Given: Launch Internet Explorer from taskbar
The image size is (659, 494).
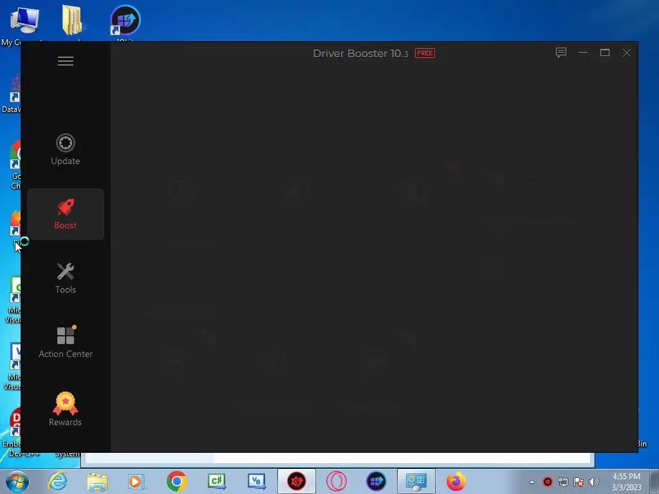Looking at the screenshot, I should click(x=57, y=481).
